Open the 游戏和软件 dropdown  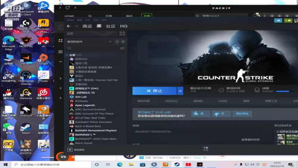(89, 41)
